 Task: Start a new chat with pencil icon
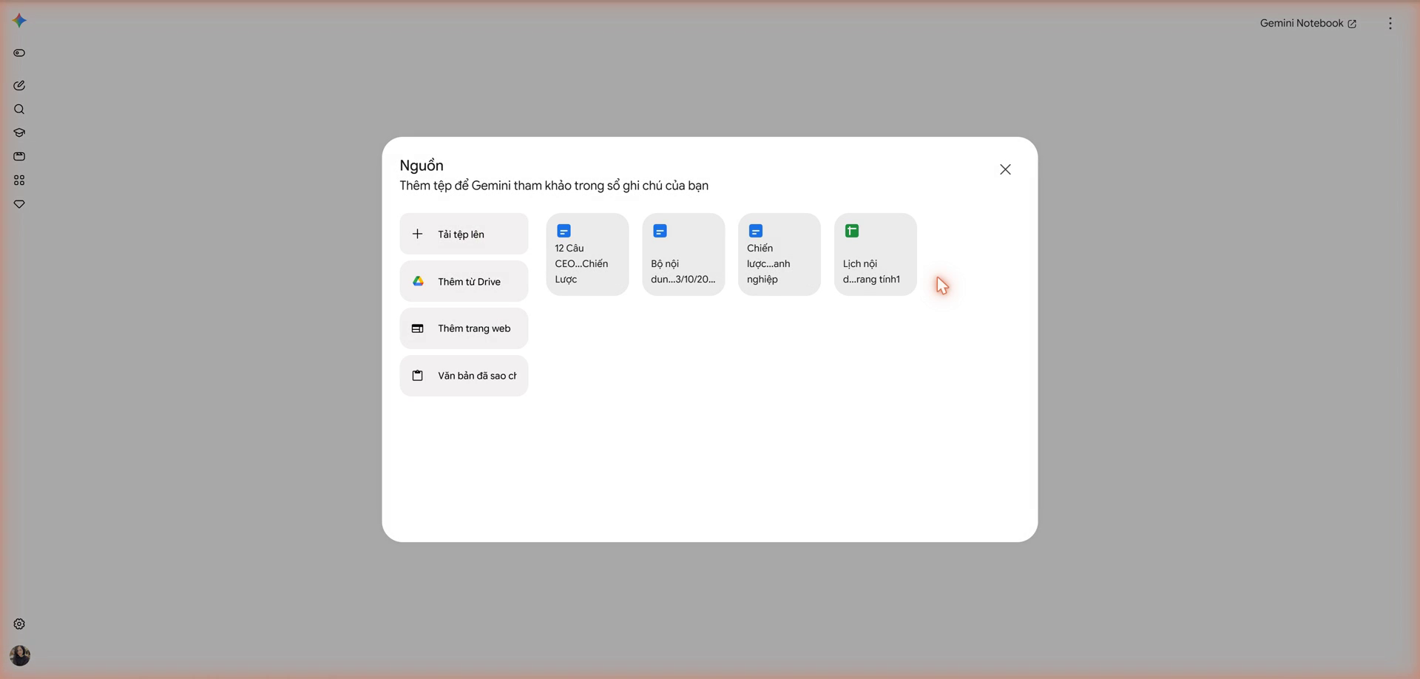pos(19,86)
